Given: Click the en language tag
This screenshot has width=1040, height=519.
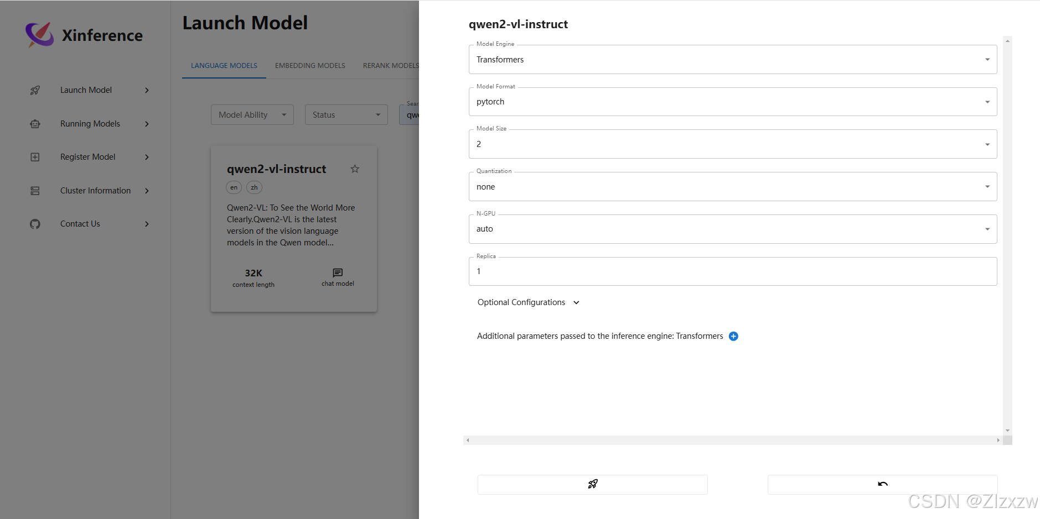Looking at the screenshot, I should (234, 187).
